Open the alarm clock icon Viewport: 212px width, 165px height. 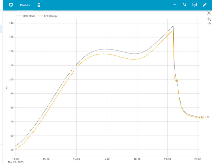pyautogui.click(x=11, y=5)
